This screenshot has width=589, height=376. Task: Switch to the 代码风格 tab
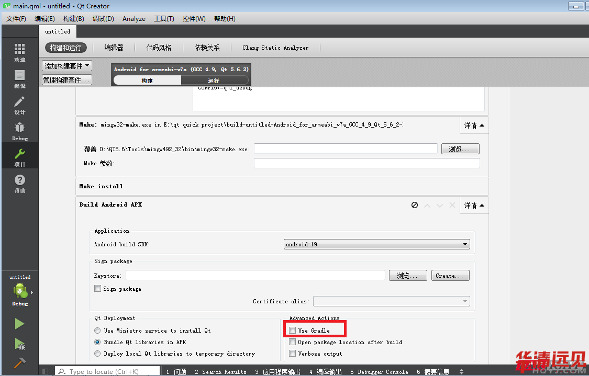159,48
